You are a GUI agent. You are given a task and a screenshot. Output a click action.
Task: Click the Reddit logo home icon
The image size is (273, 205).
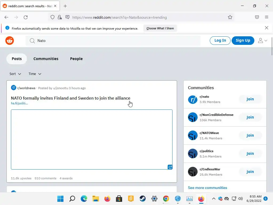(x=10, y=41)
